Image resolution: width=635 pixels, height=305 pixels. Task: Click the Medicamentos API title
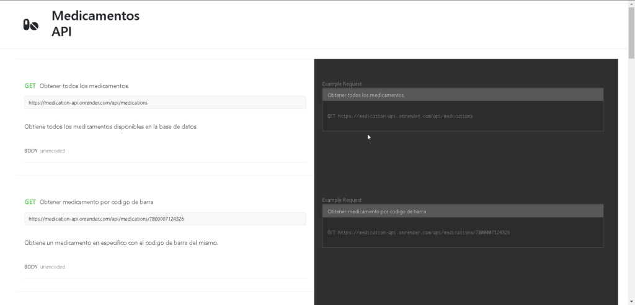click(x=95, y=24)
